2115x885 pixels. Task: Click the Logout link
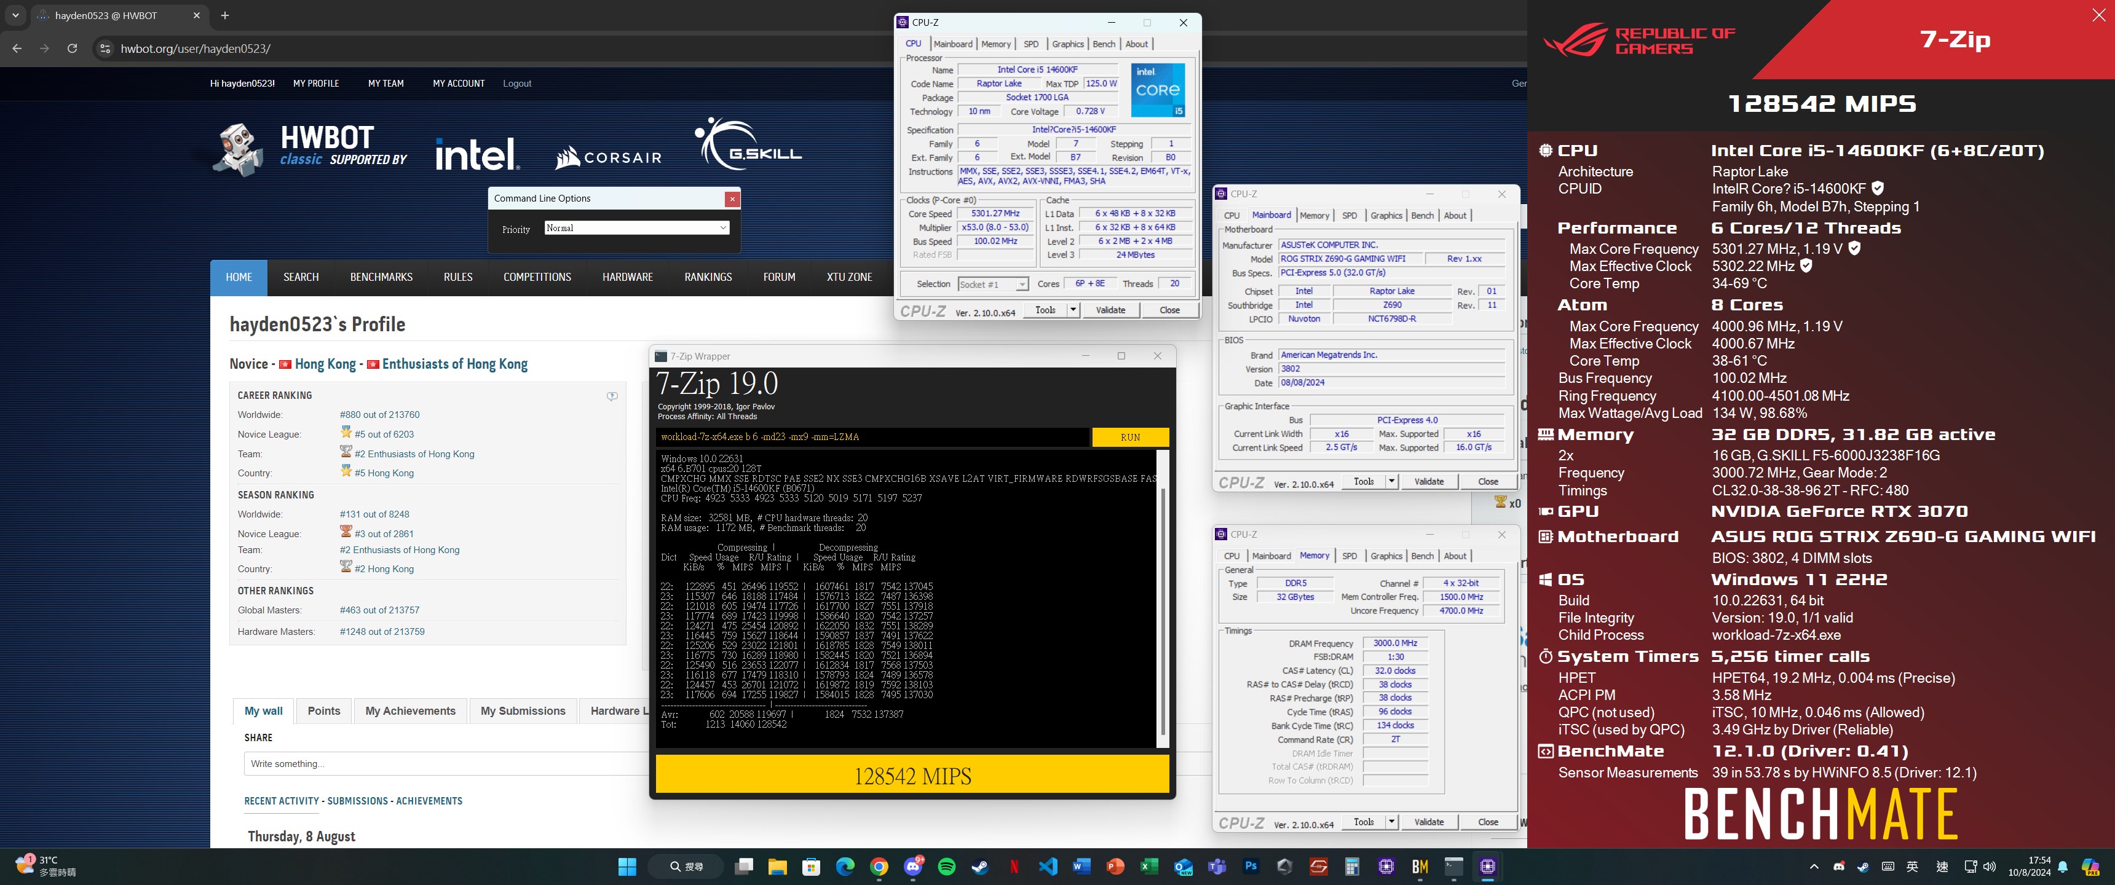tap(516, 84)
